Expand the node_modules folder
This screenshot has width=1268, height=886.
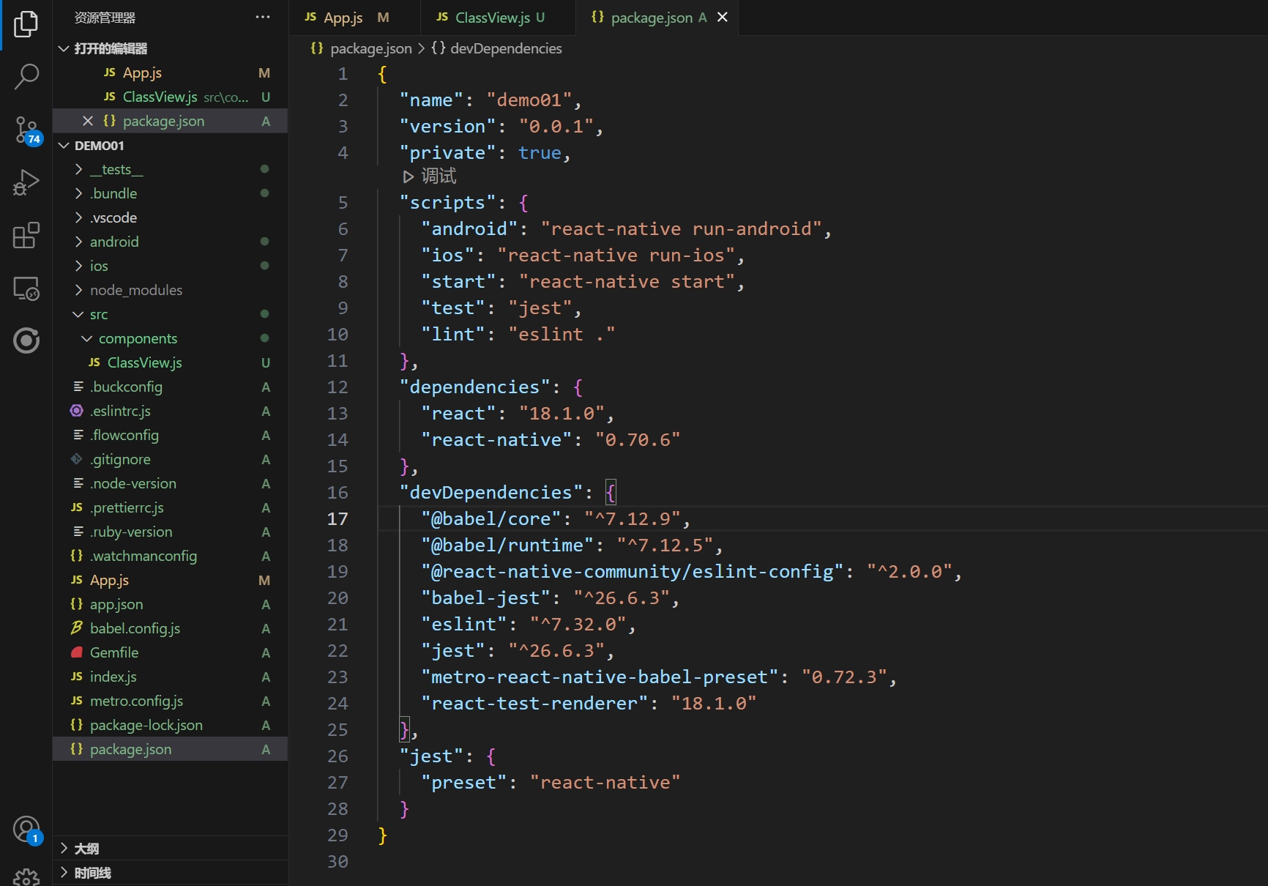click(170, 290)
